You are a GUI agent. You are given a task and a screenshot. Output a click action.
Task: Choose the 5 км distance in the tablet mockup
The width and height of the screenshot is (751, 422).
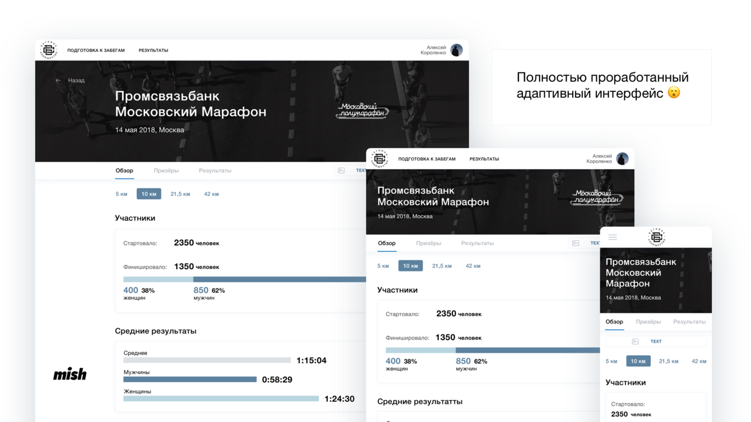tap(383, 266)
